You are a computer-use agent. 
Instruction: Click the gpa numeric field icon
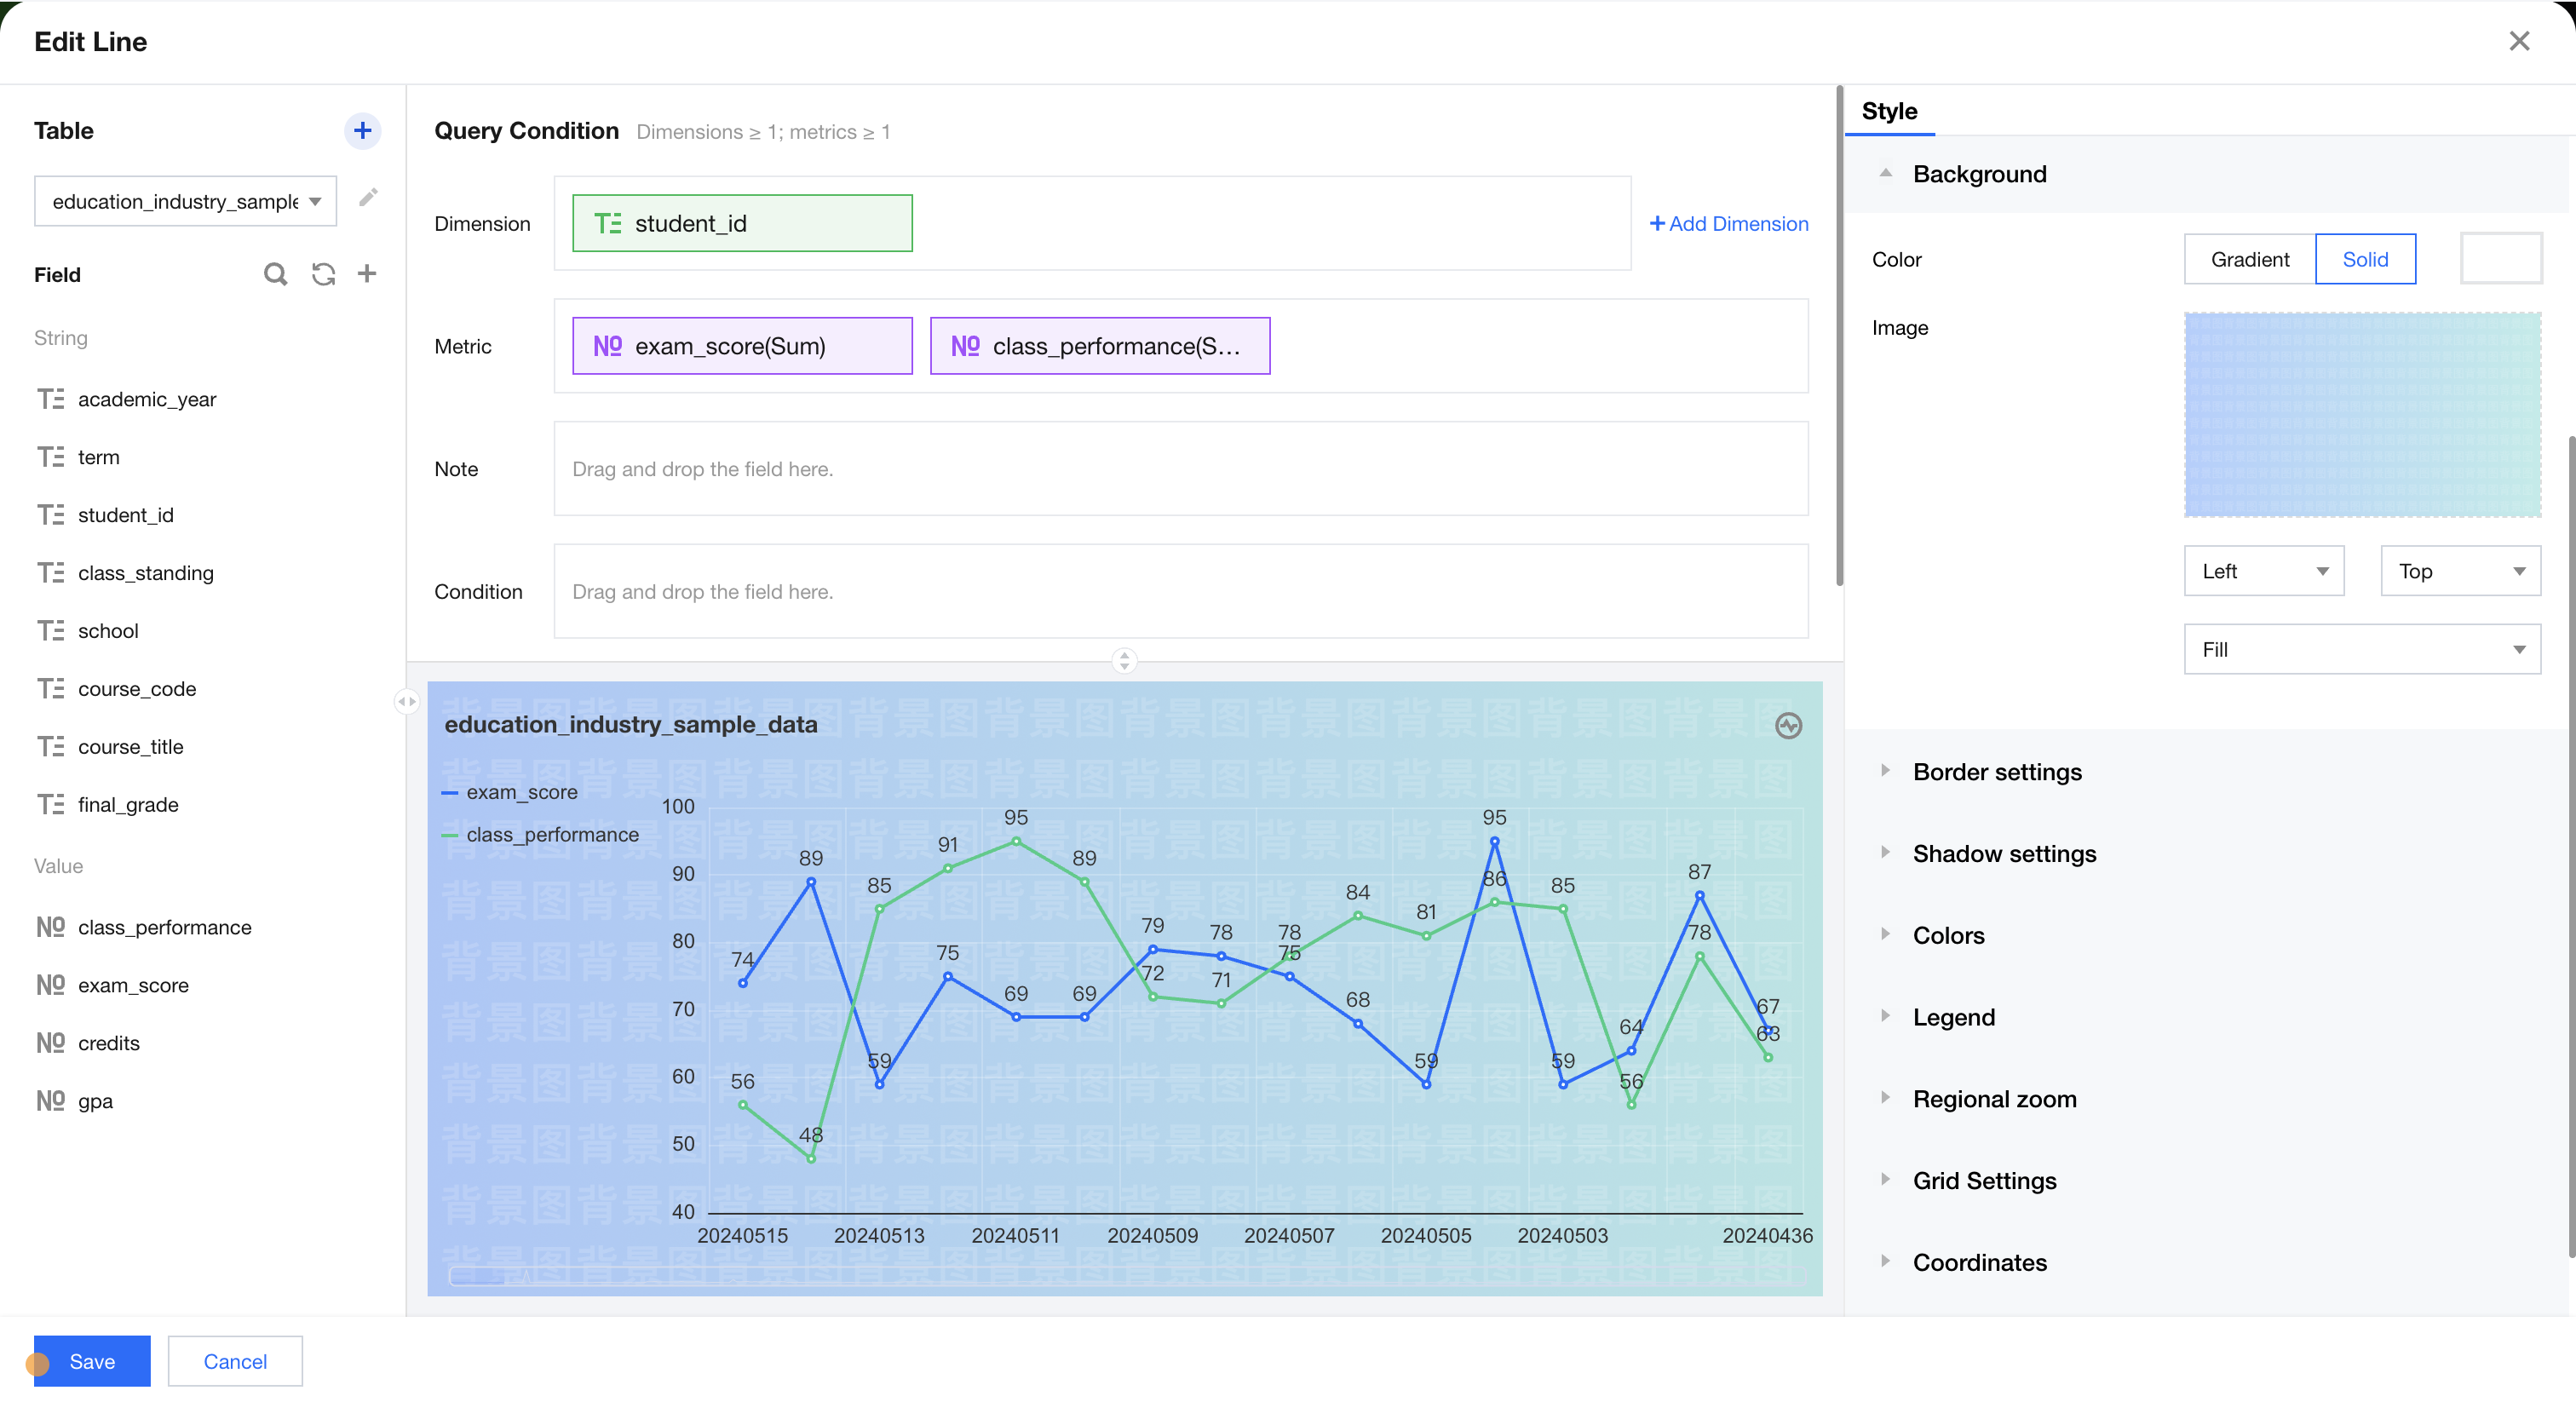pos(50,1101)
